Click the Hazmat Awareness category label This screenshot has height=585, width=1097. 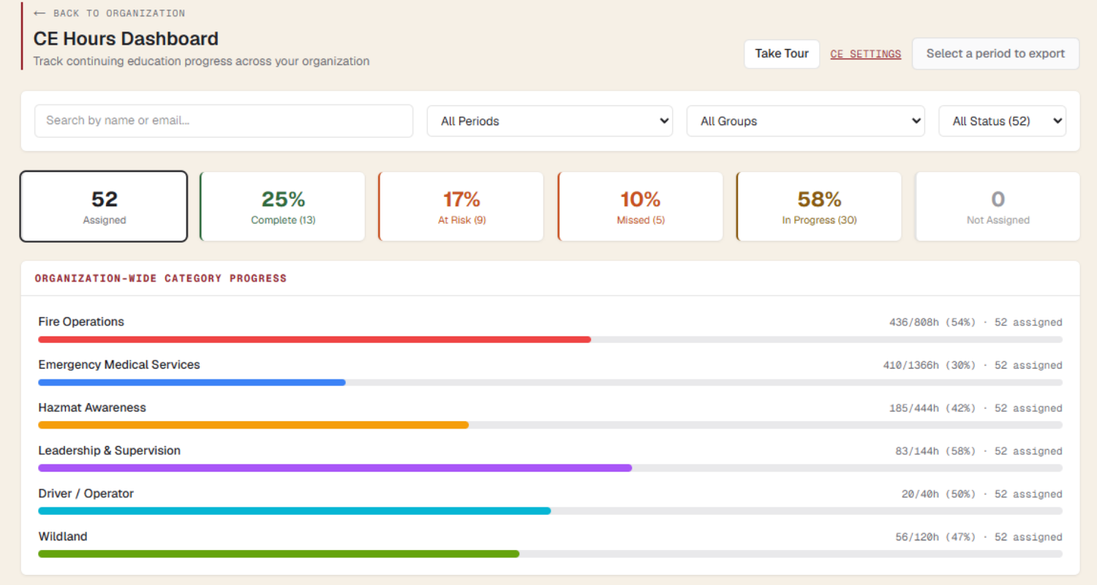click(92, 408)
